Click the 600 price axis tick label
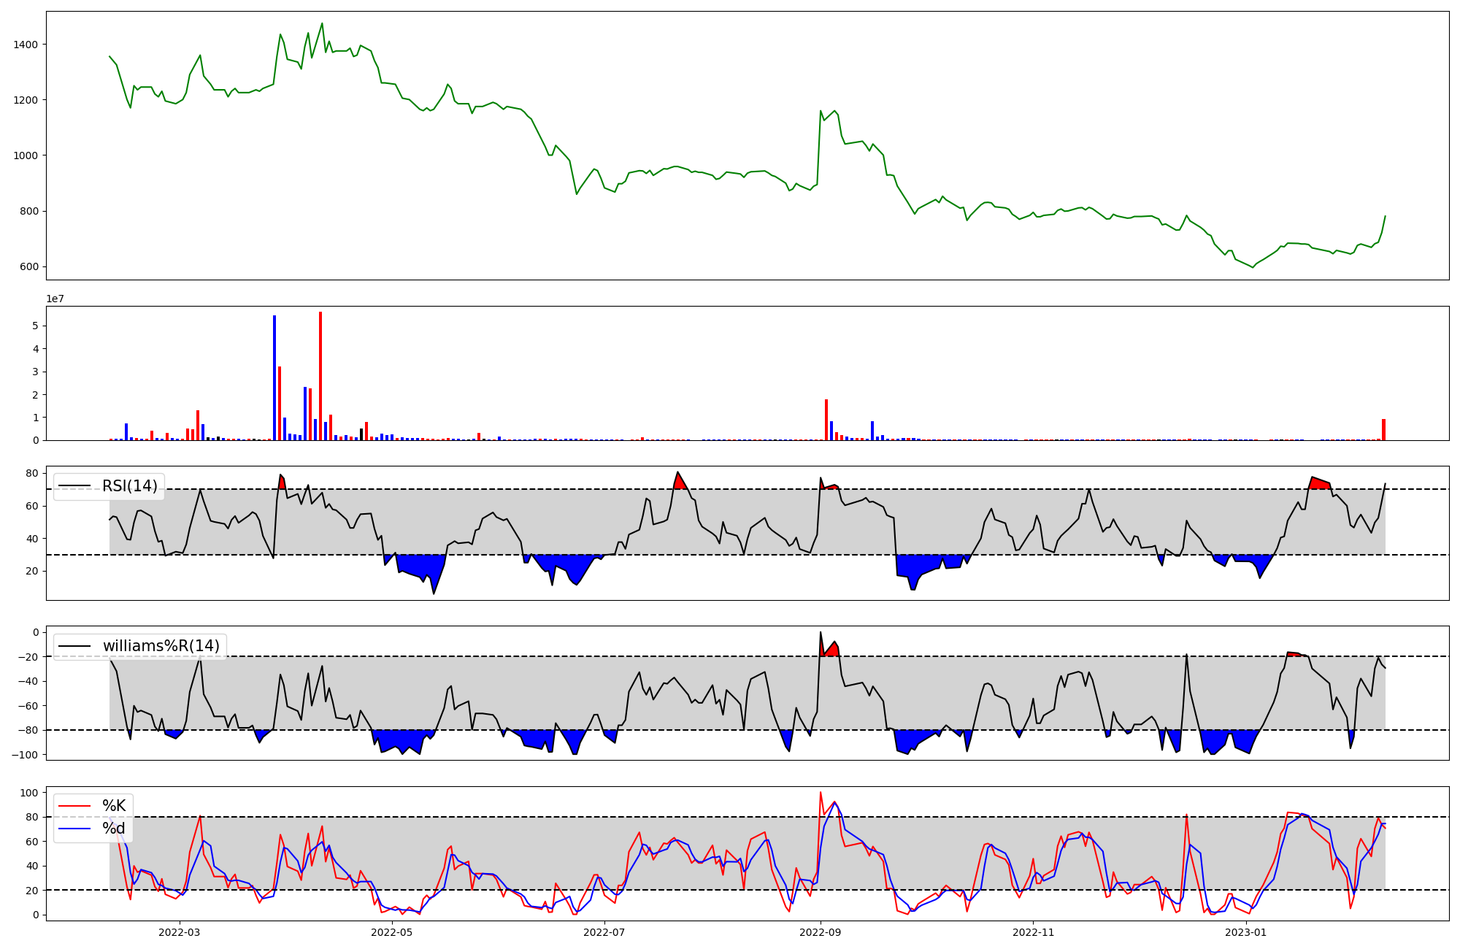This screenshot has height=949, width=1460. (x=29, y=267)
